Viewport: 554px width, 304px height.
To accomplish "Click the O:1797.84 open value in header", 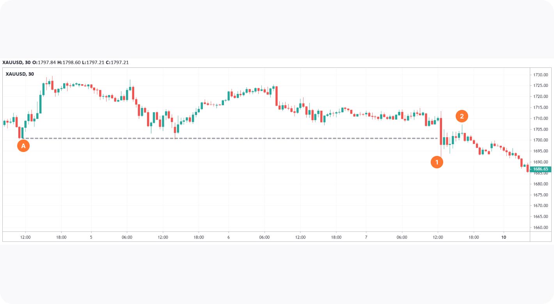I will click(x=44, y=62).
